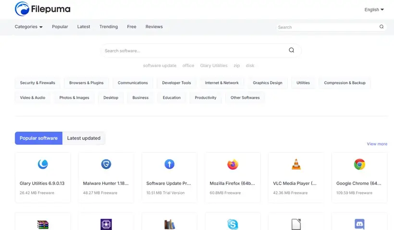Click the Mozilla Firefox (64b... title

tap(233, 183)
